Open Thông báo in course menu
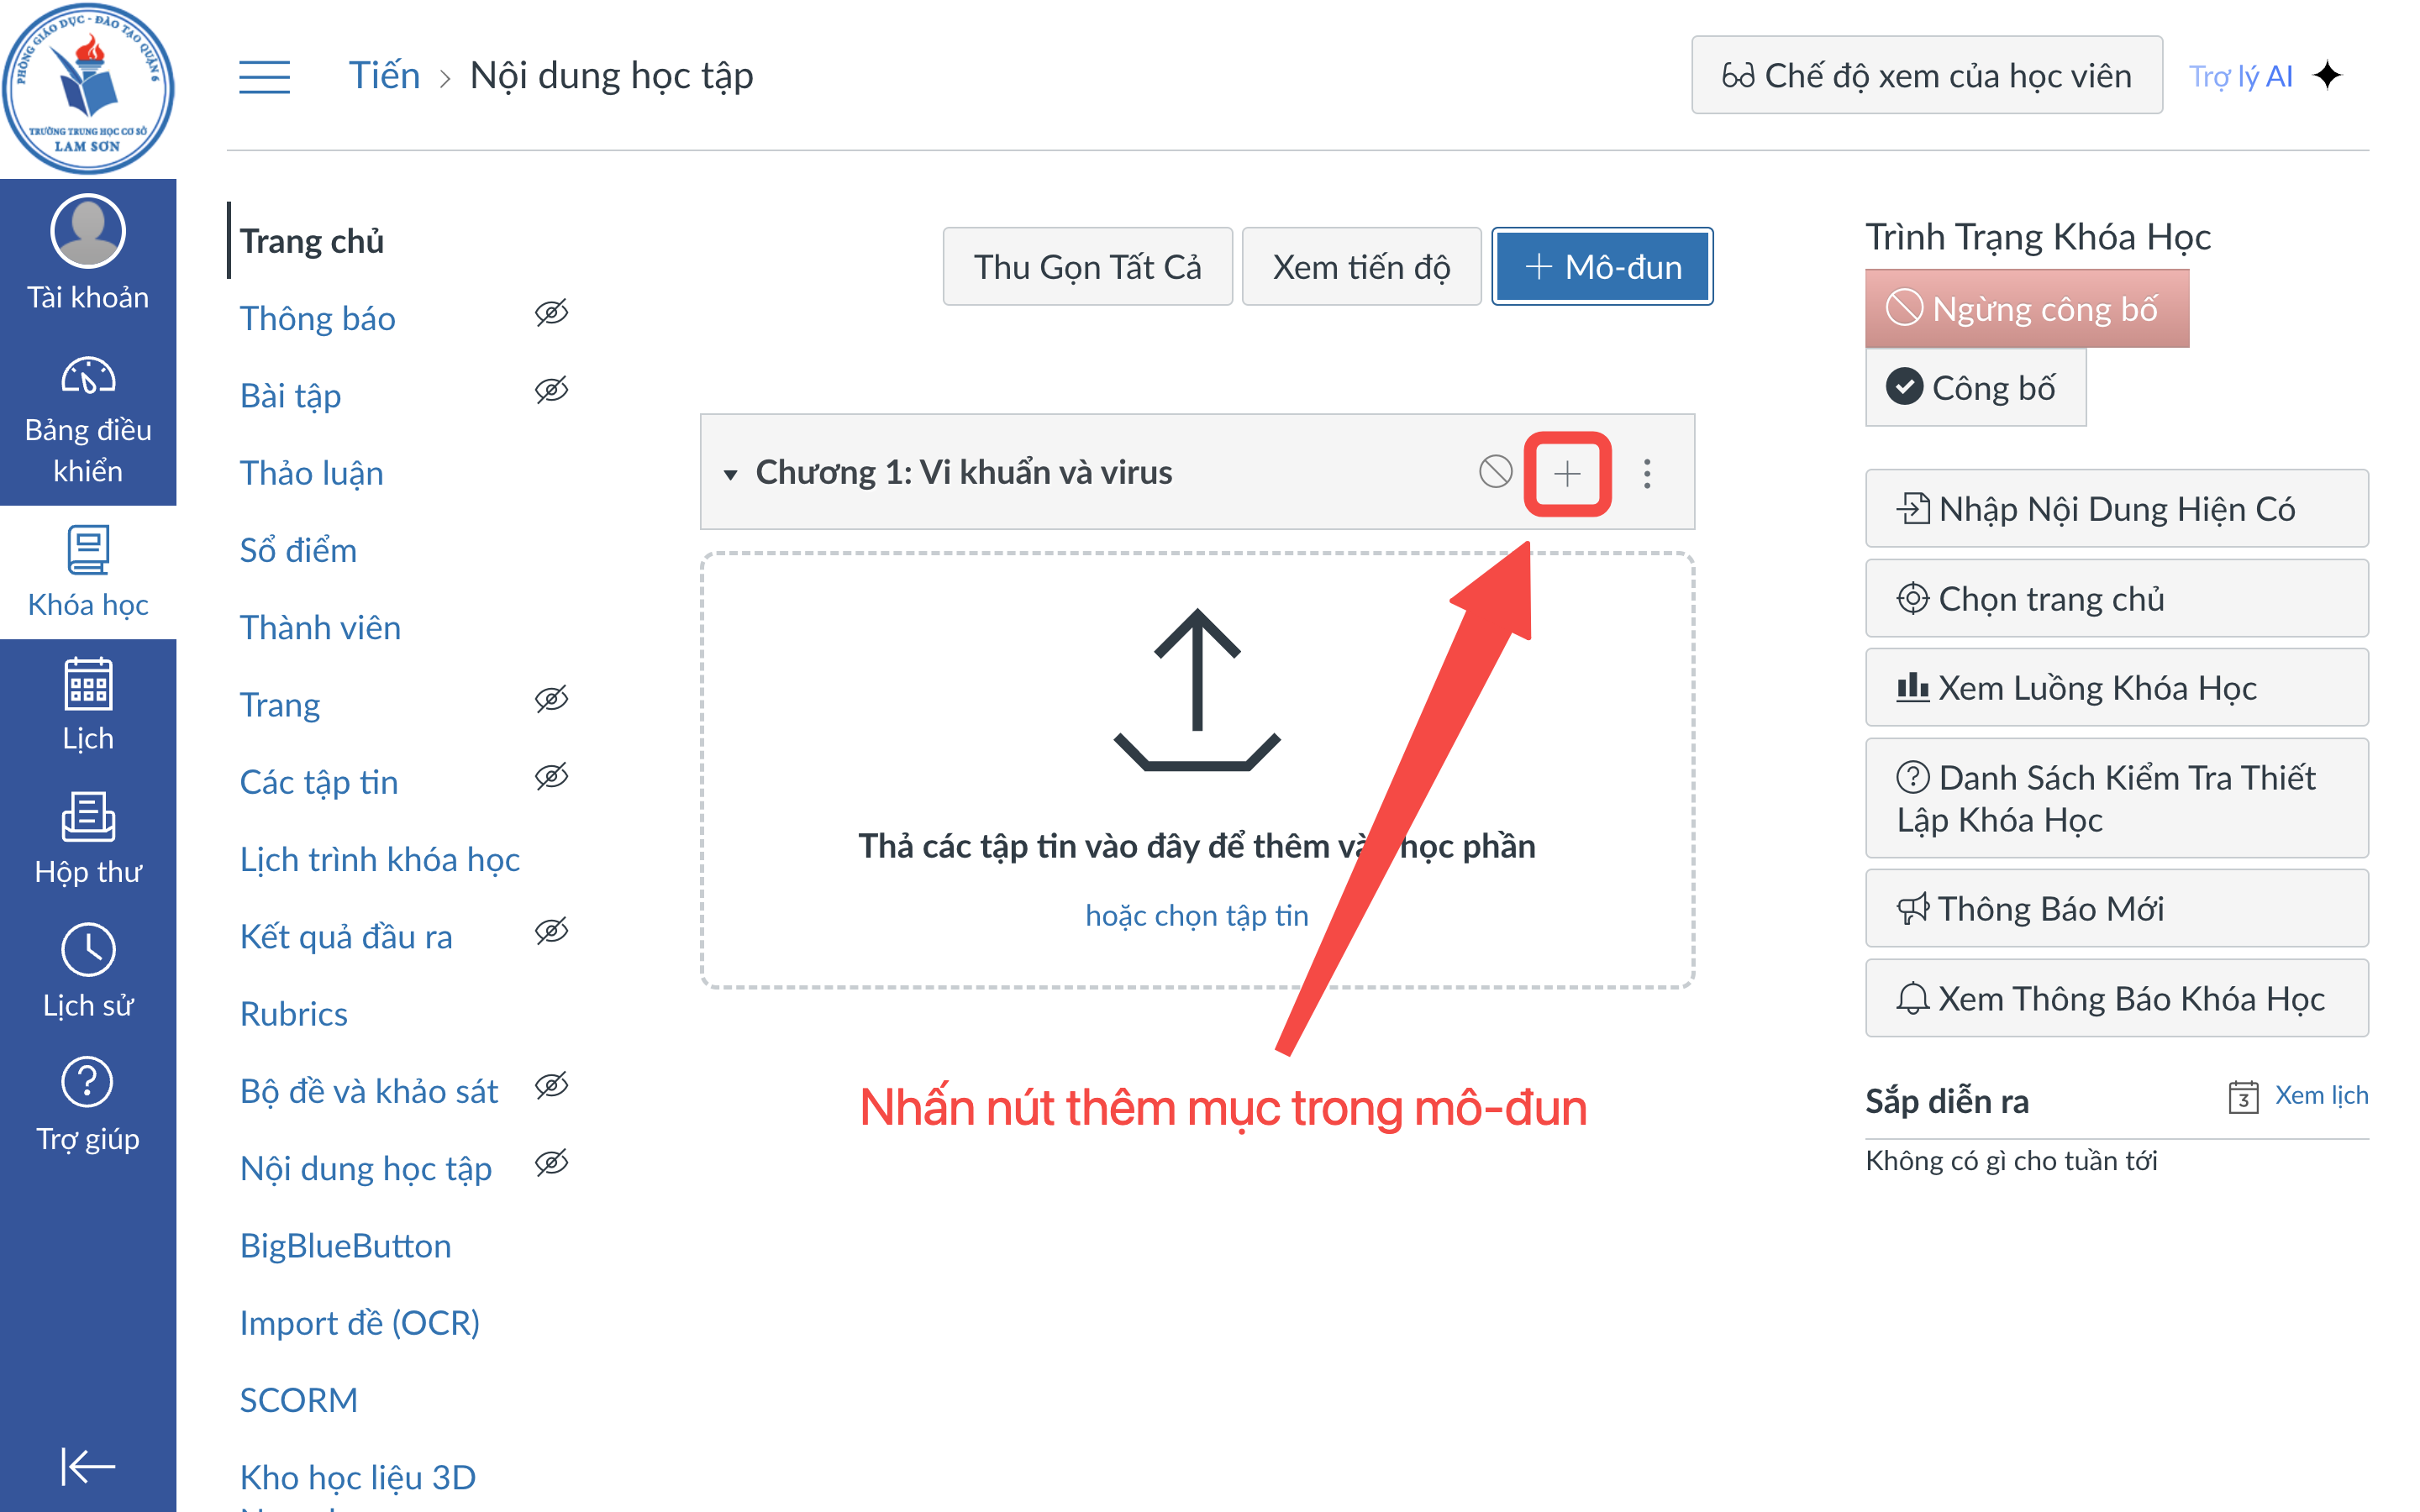 point(317,318)
